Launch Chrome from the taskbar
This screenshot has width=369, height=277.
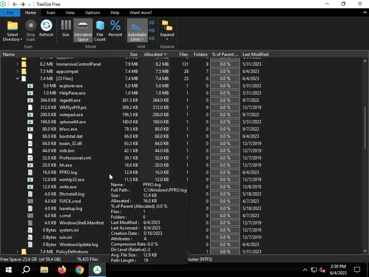[80, 270]
